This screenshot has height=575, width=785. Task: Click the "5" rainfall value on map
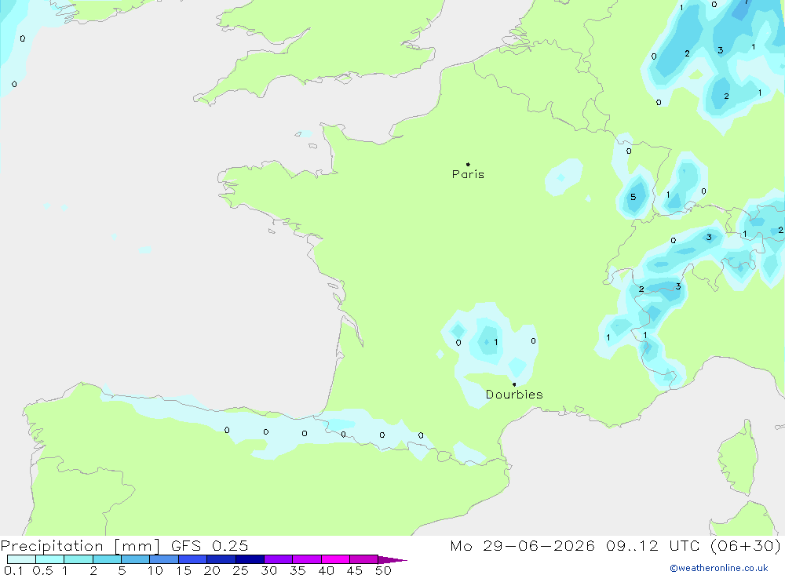633,197
